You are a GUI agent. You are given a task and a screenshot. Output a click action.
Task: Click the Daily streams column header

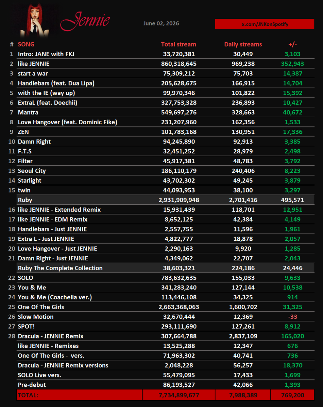point(243,44)
